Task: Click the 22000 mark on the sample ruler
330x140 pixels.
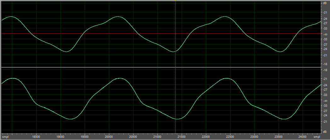Action: [x=206, y=137]
